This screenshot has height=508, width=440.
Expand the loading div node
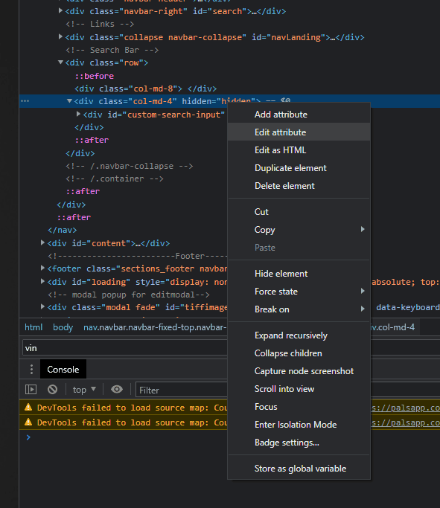tap(42, 281)
